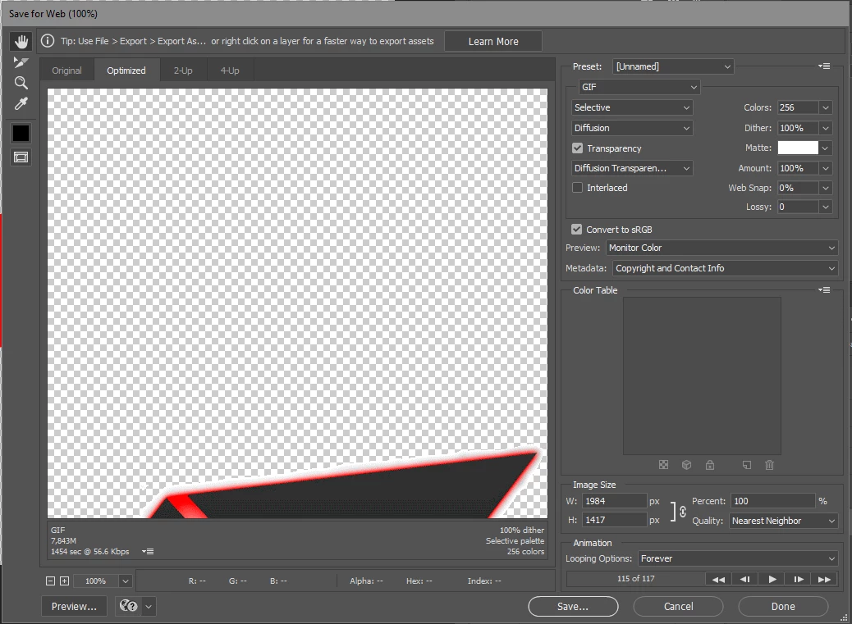852x624 pixels.
Task: Select the Slice Select tool
Action: 21,62
